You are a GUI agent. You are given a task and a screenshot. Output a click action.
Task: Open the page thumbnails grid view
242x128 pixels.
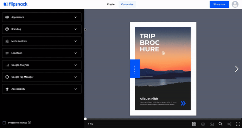click(x=194, y=124)
